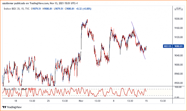This screenshot has width=187, height=111.
Task: Click the 8920.00 price axis label
Action: click(178, 83)
